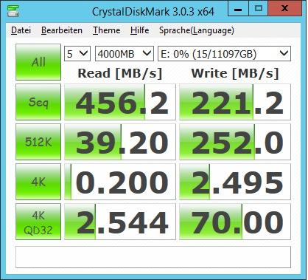308x280 pixels.
Task: Minimize the CrystalDiskMark window
Action: point(238,8)
